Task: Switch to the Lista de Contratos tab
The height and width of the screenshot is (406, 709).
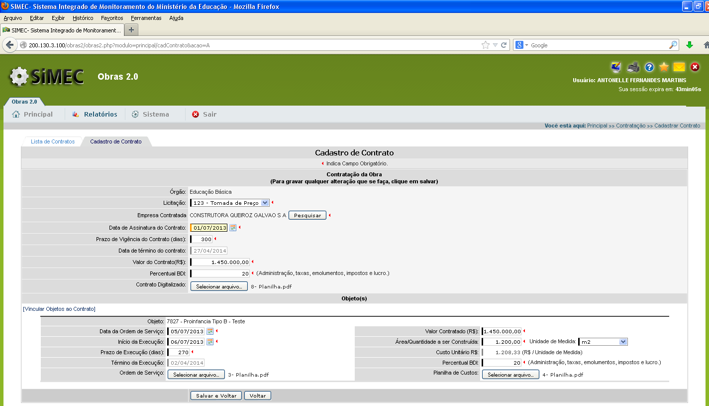Action: click(x=53, y=141)
